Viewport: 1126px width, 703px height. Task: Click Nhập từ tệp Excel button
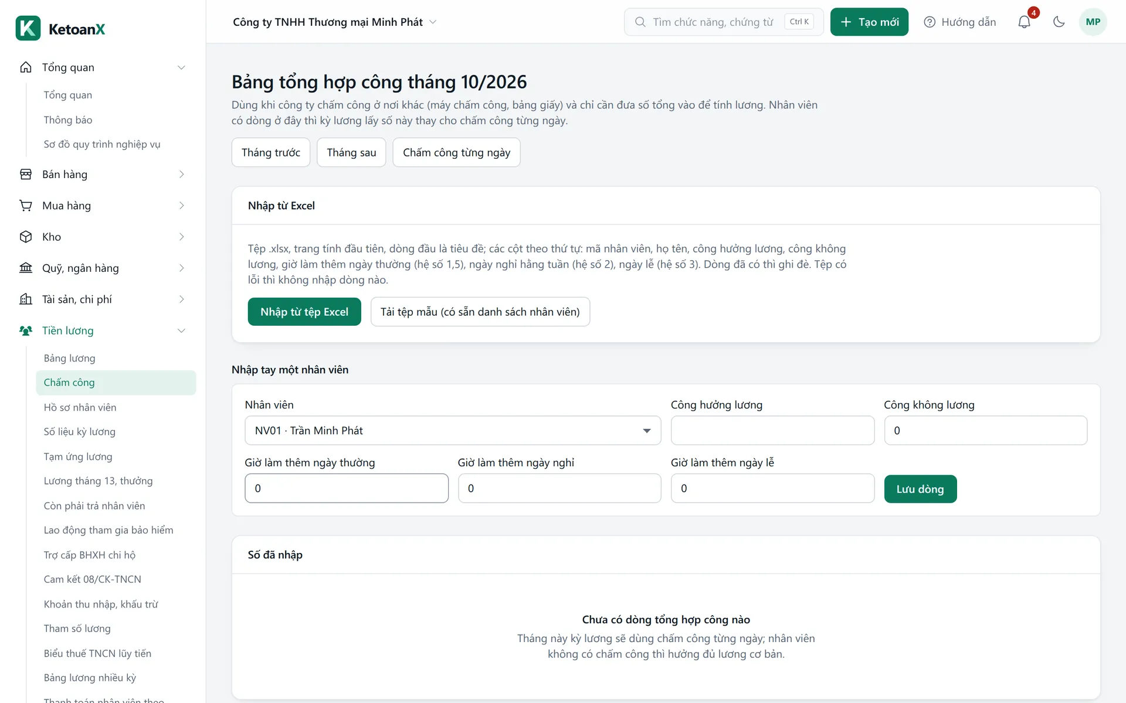pos(304,312)
